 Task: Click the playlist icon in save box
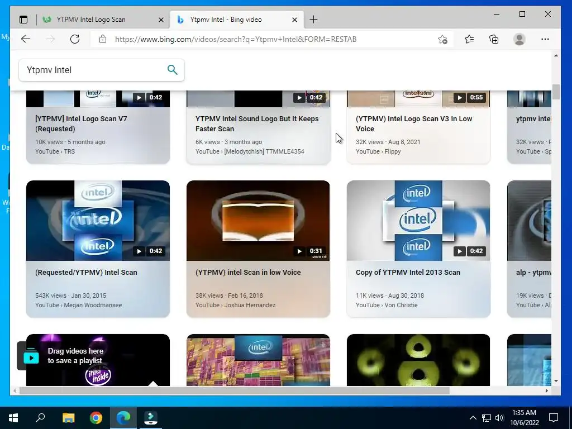(x=31, y=356)
